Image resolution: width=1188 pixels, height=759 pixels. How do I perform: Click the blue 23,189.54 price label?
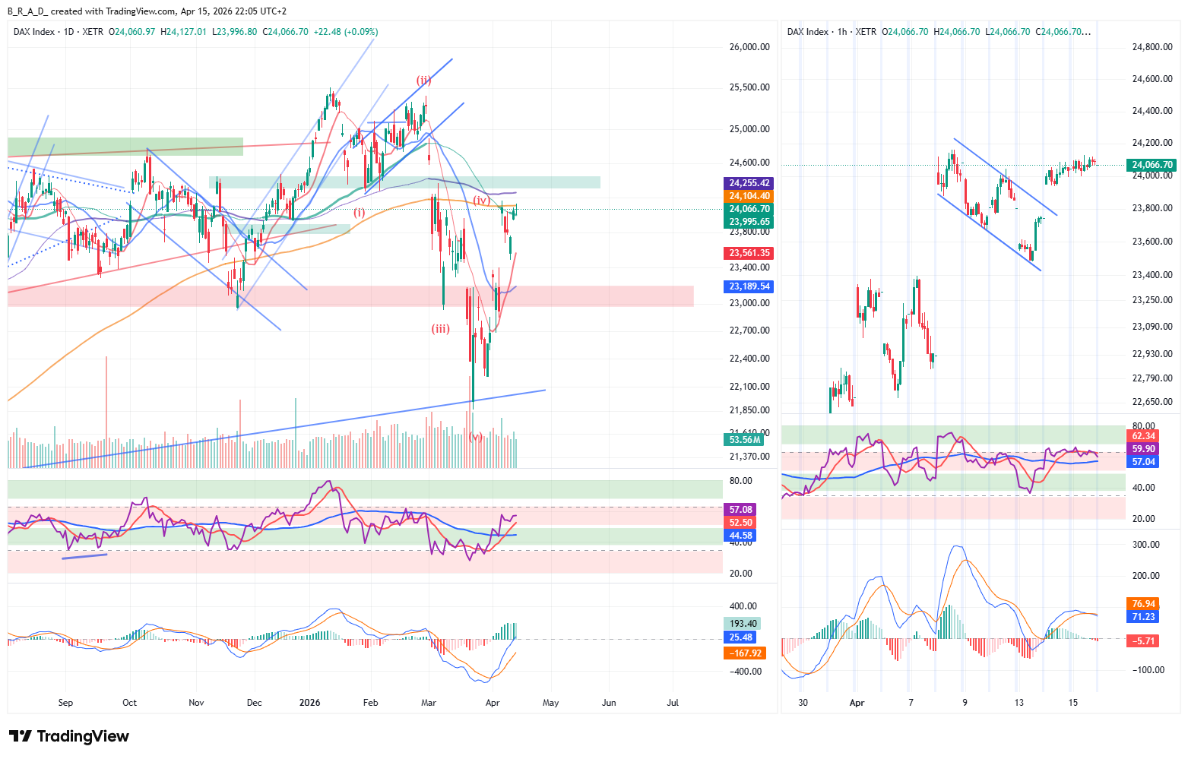[749, 286]
